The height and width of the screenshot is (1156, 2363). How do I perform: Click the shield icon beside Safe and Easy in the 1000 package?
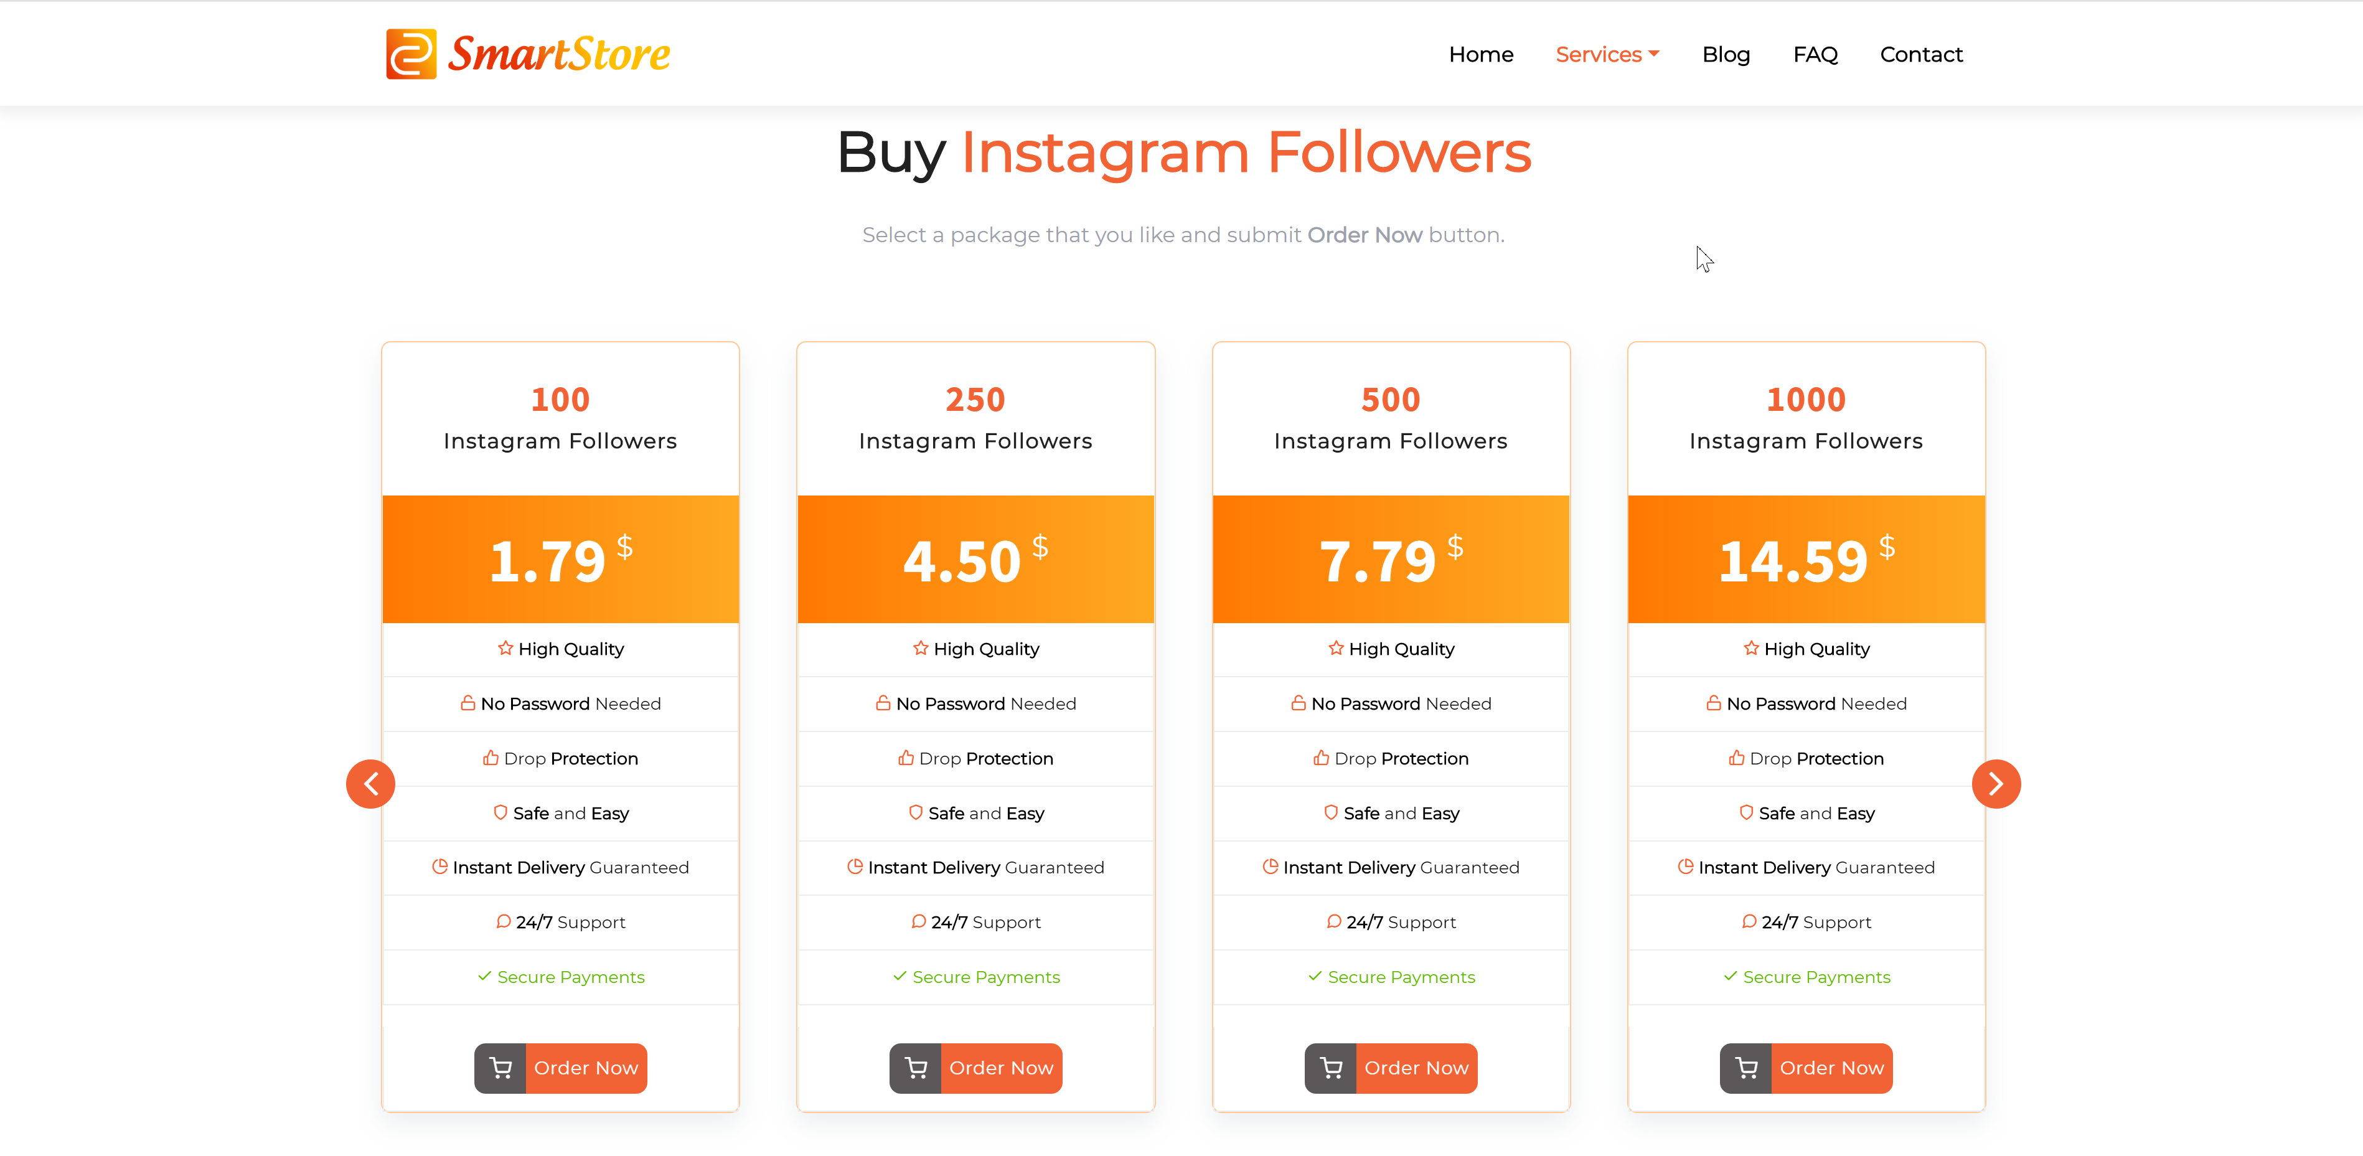pyautogui.click(x=1747, y=813)
